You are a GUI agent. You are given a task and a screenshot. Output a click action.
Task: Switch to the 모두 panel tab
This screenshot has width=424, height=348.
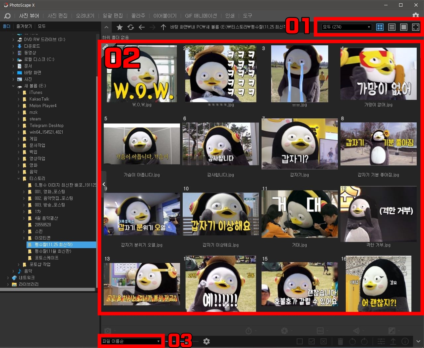tap(42, 26)
